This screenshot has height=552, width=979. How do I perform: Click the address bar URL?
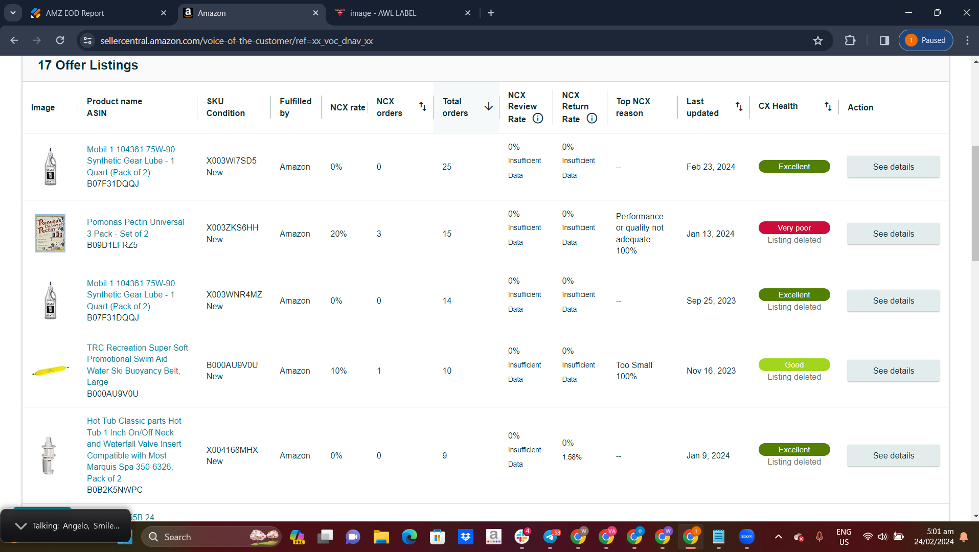[236, 41]
